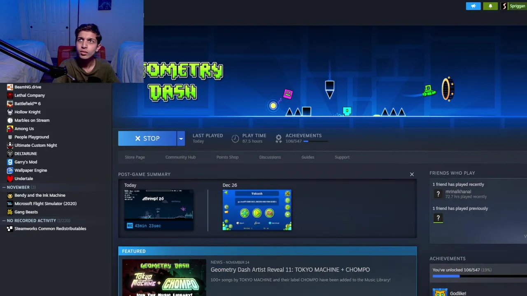Click the Marbles on Stream icon
527x296 pixels.
10,120
